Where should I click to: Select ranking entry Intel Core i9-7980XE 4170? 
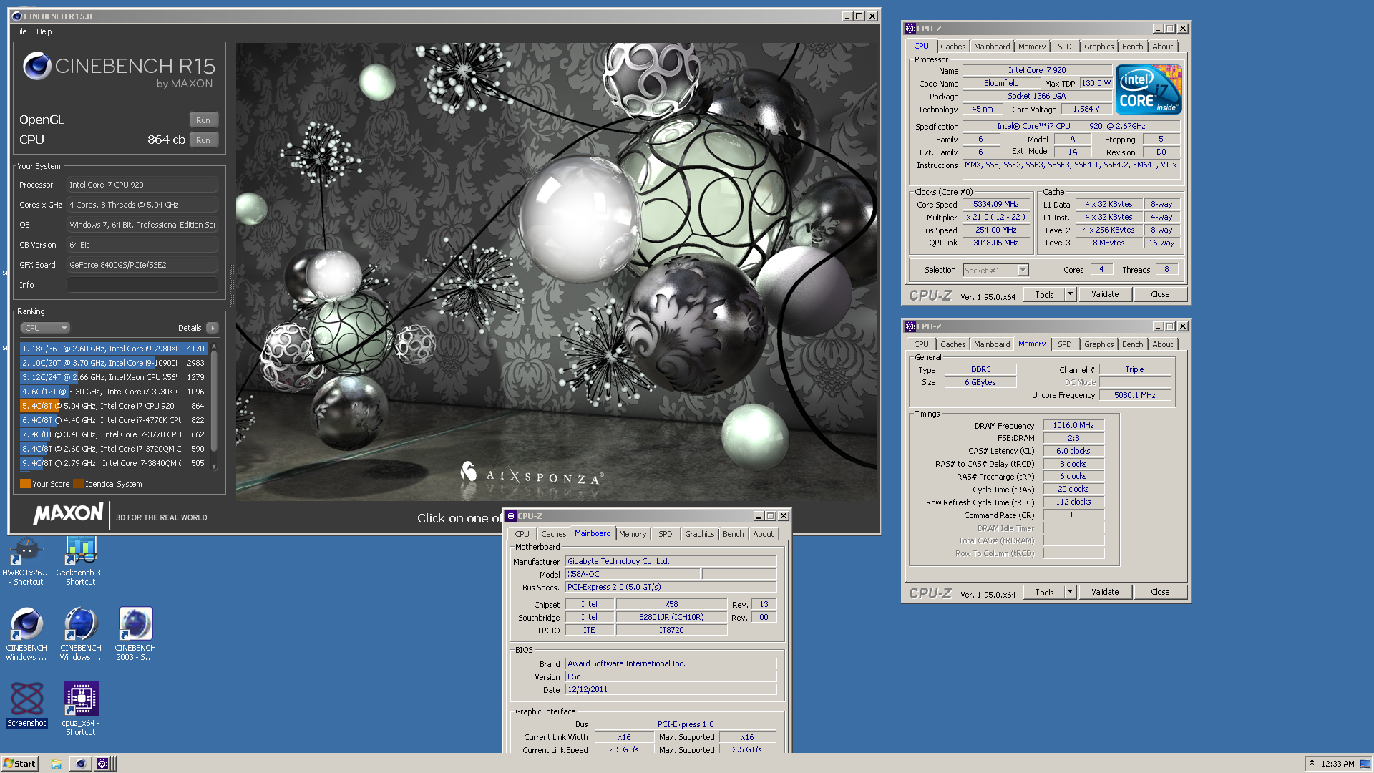pos(114,349)
